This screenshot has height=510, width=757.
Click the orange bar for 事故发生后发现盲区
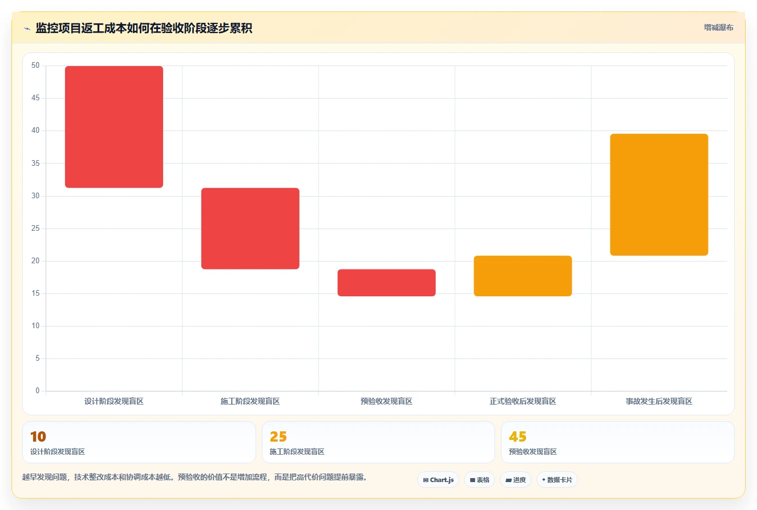pyautogui.click(x=659, y=195)
